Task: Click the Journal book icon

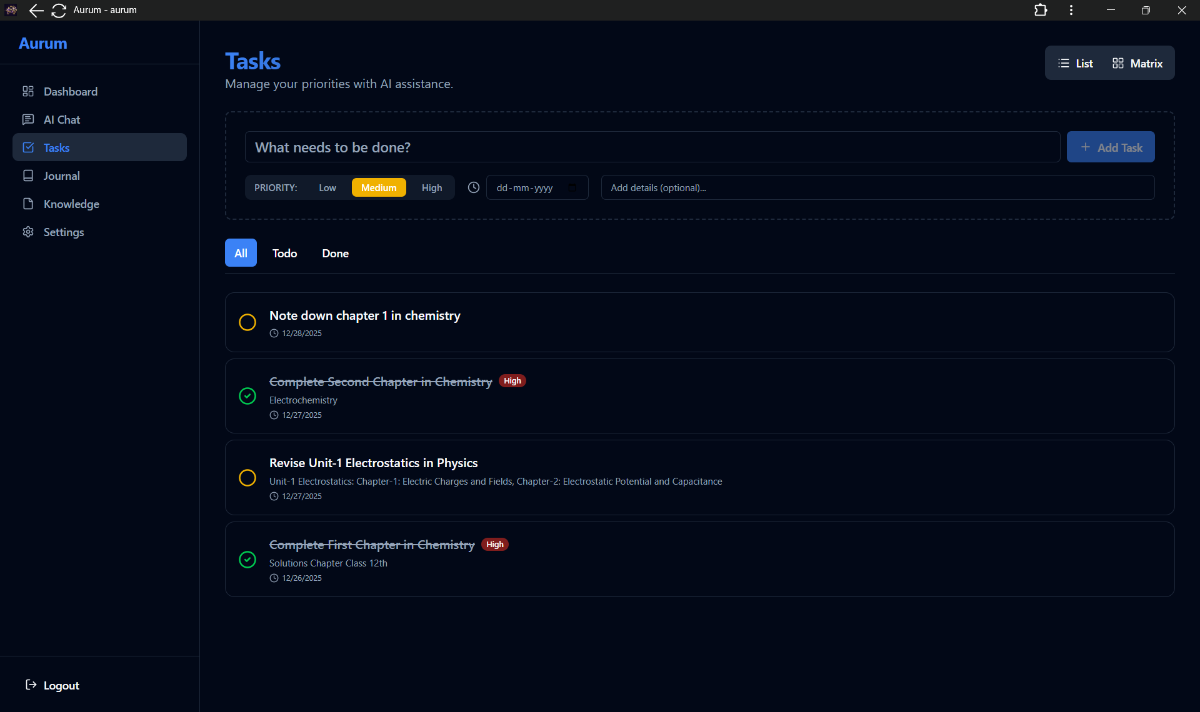Action: coord(28,176)
